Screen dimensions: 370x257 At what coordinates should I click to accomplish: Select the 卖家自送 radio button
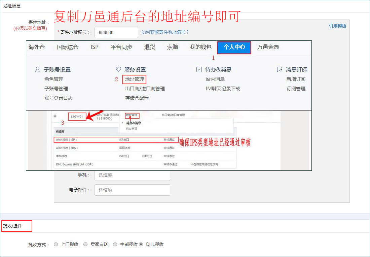(85, 244)
